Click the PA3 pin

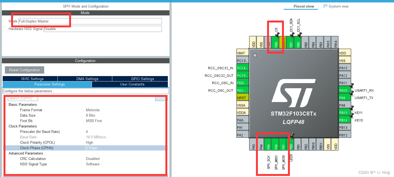click(253, 144)
